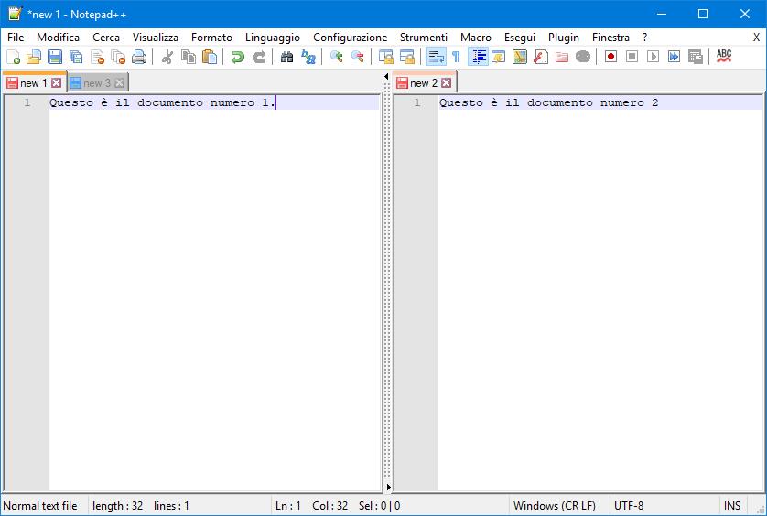
Task: Zoom in using the toolbar magnifier
Action: tap(337, 57)
